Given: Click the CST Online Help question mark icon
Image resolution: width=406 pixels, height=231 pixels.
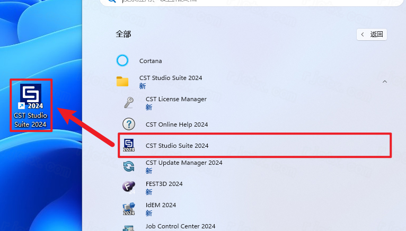Looking at the screenshot, I should coord(128,124).
